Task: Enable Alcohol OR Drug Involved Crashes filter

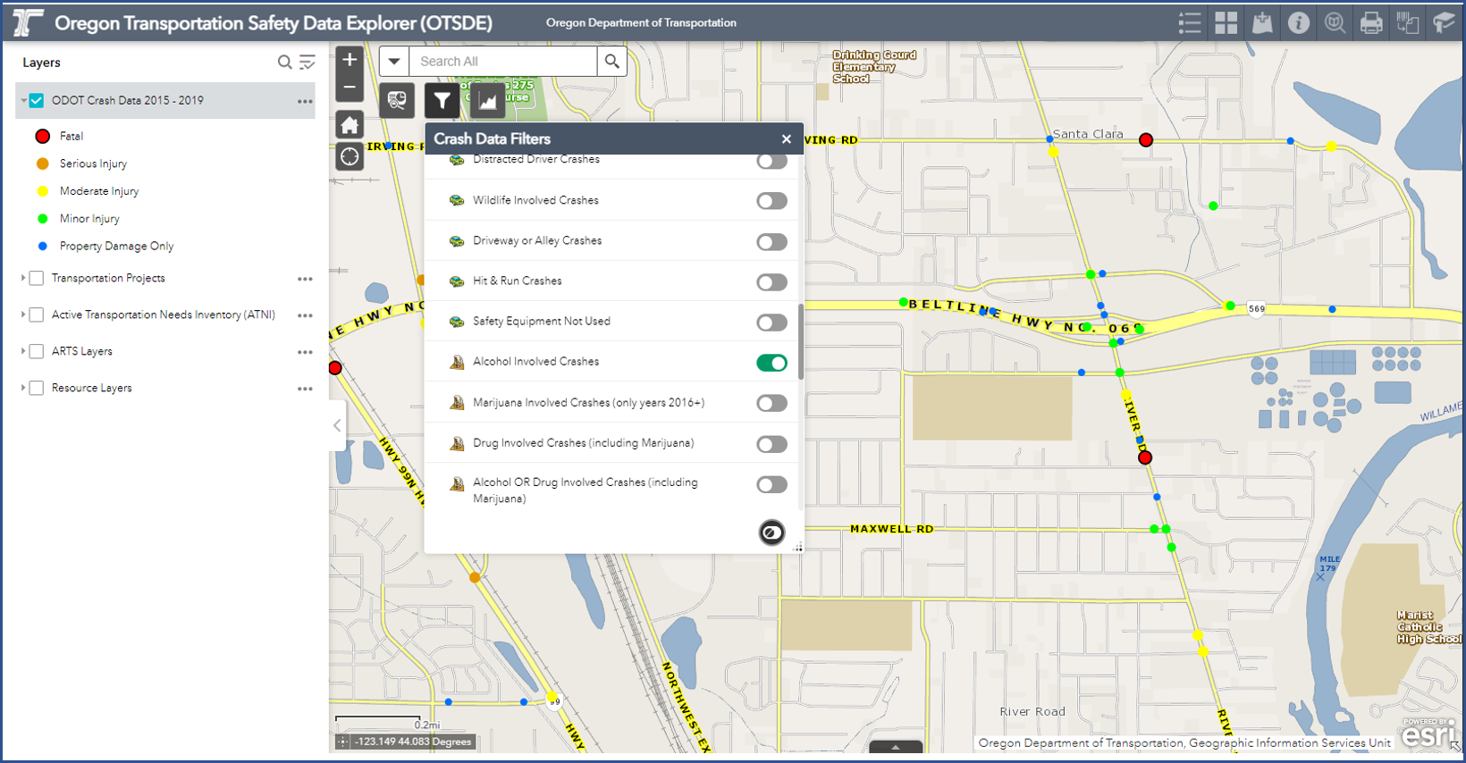Action: click(771, 484)
